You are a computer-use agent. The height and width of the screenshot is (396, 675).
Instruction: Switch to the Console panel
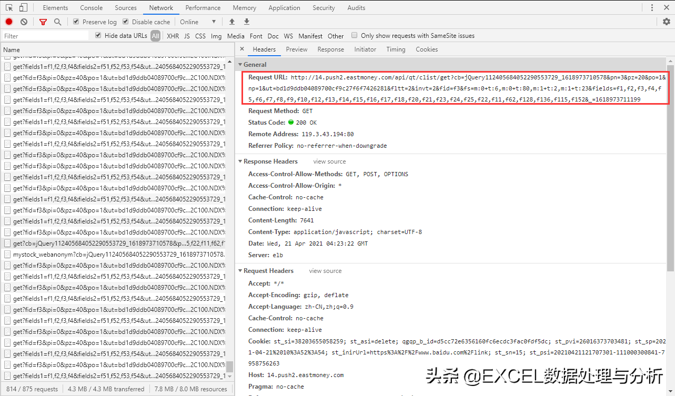point(92,7)
